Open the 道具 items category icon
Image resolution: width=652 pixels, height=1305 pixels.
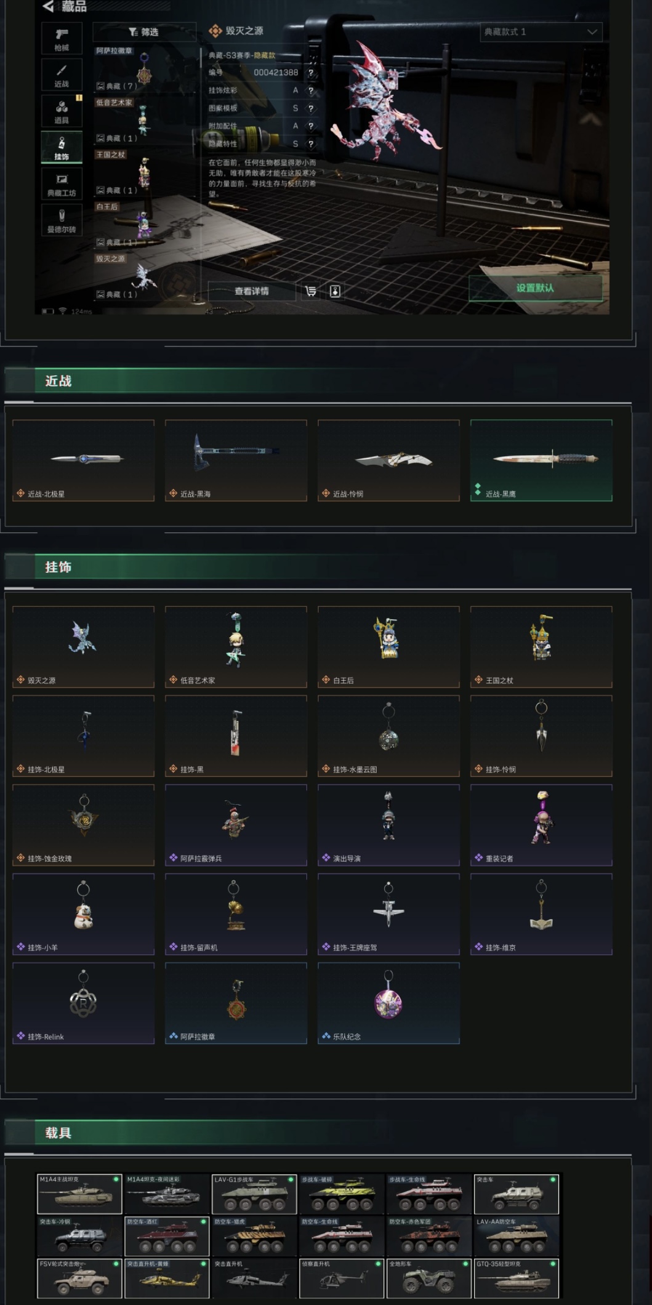[62, 111]
